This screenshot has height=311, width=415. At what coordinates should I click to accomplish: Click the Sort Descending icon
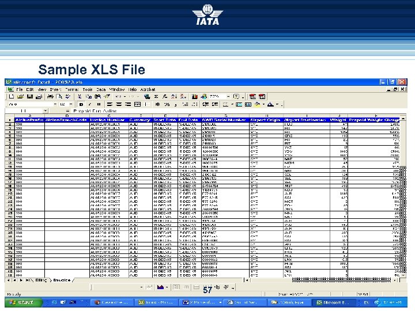[183, 97]
